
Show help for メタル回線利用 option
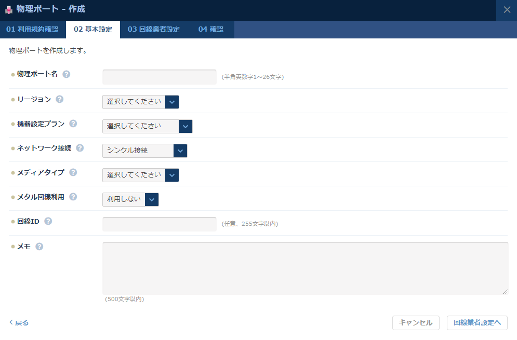(x=72, y=197)
